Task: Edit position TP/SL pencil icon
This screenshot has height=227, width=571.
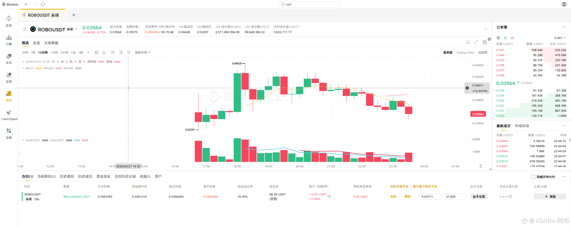Action: (510, 196)
